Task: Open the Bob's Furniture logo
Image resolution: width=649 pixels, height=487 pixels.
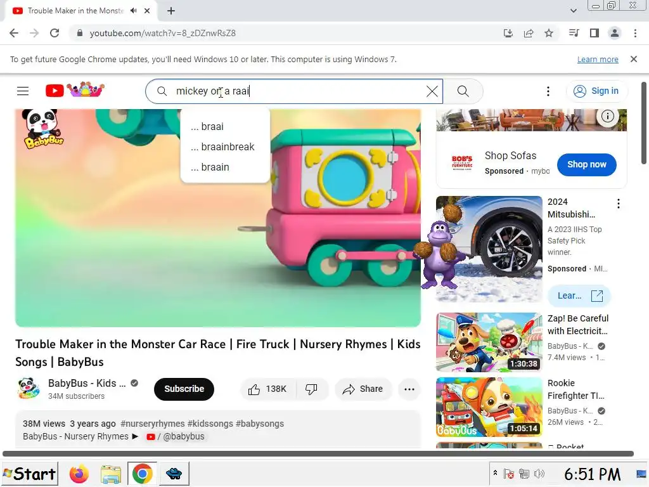Action: coord(462,163)
